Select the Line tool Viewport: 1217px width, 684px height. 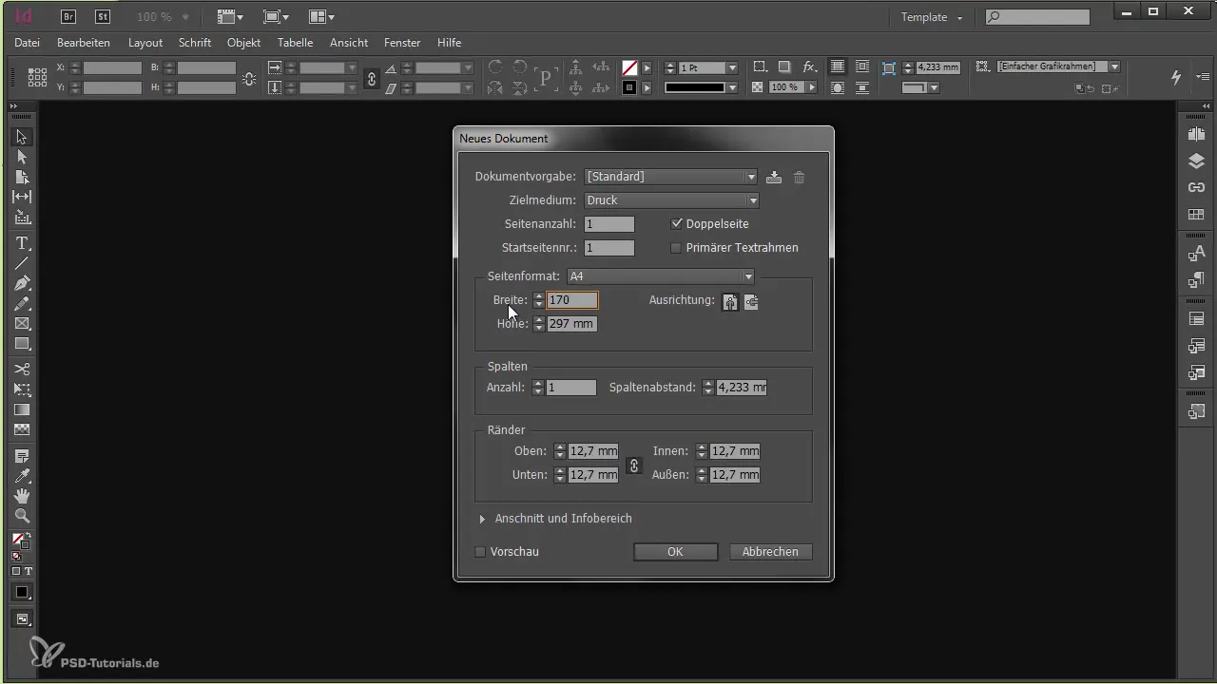22,263
